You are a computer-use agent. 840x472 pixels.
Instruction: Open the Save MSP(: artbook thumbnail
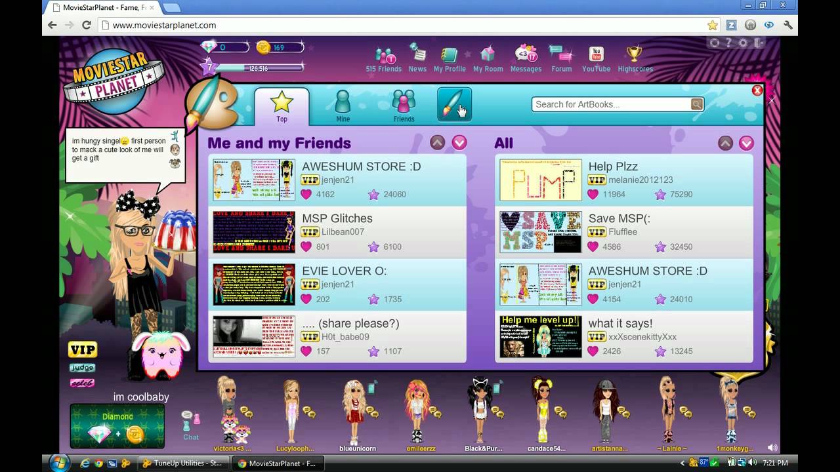(x=541, y=232)
